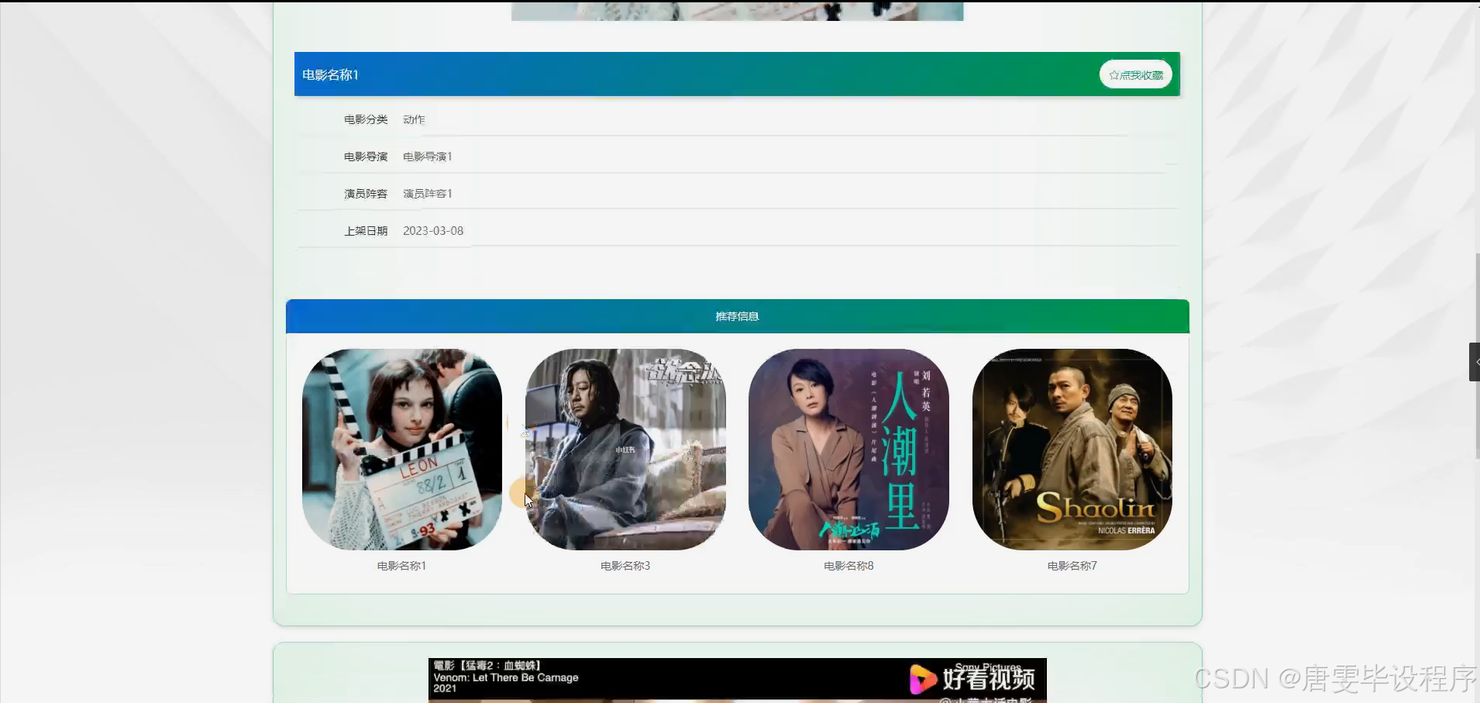Viewport: 1480px width, 703px height.
Task: Select the 动作 category value
Action: tap(414, 119)
